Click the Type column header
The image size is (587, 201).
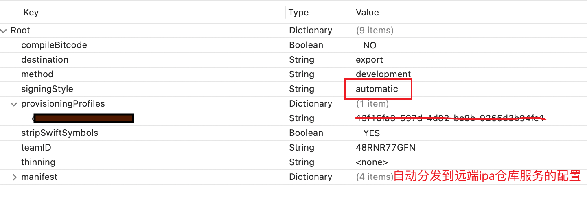[x=298, y=13]
